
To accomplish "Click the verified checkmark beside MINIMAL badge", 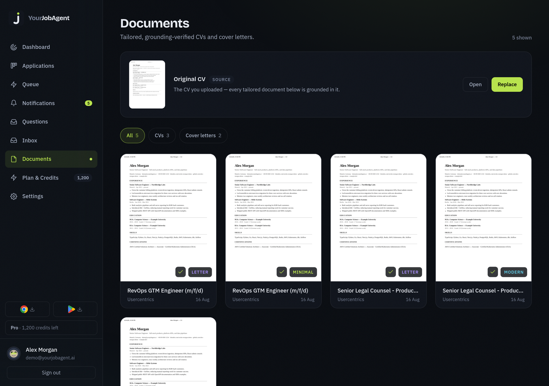I will click(282, 272).
